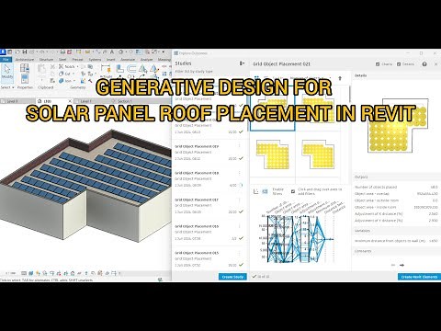
Task: Click Adjustment of X distance output row
Action: (397, 214)
